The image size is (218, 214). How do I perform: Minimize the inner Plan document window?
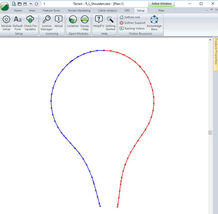coord(206,10)
